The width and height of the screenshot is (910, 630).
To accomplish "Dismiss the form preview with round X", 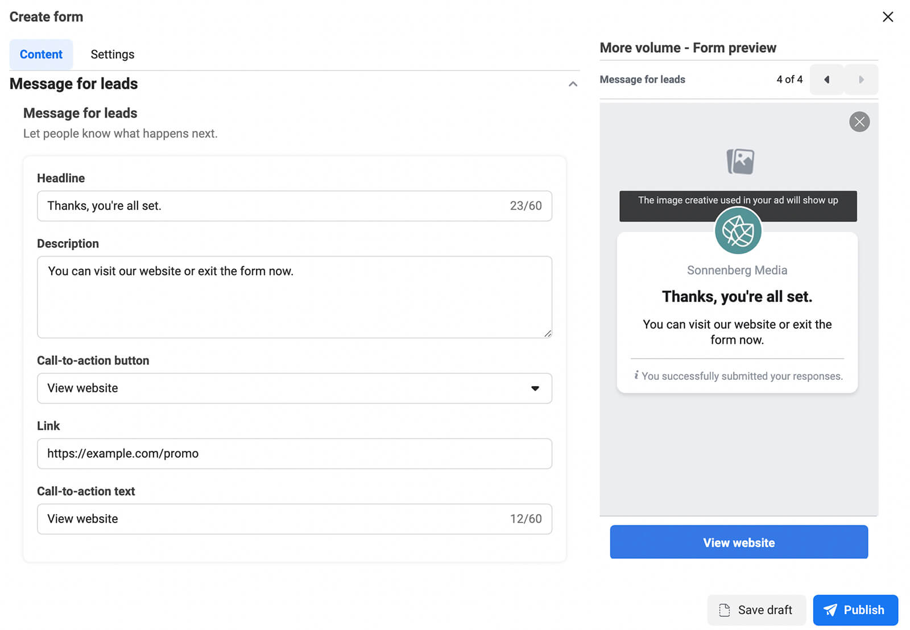I will (x=859, y=122).
